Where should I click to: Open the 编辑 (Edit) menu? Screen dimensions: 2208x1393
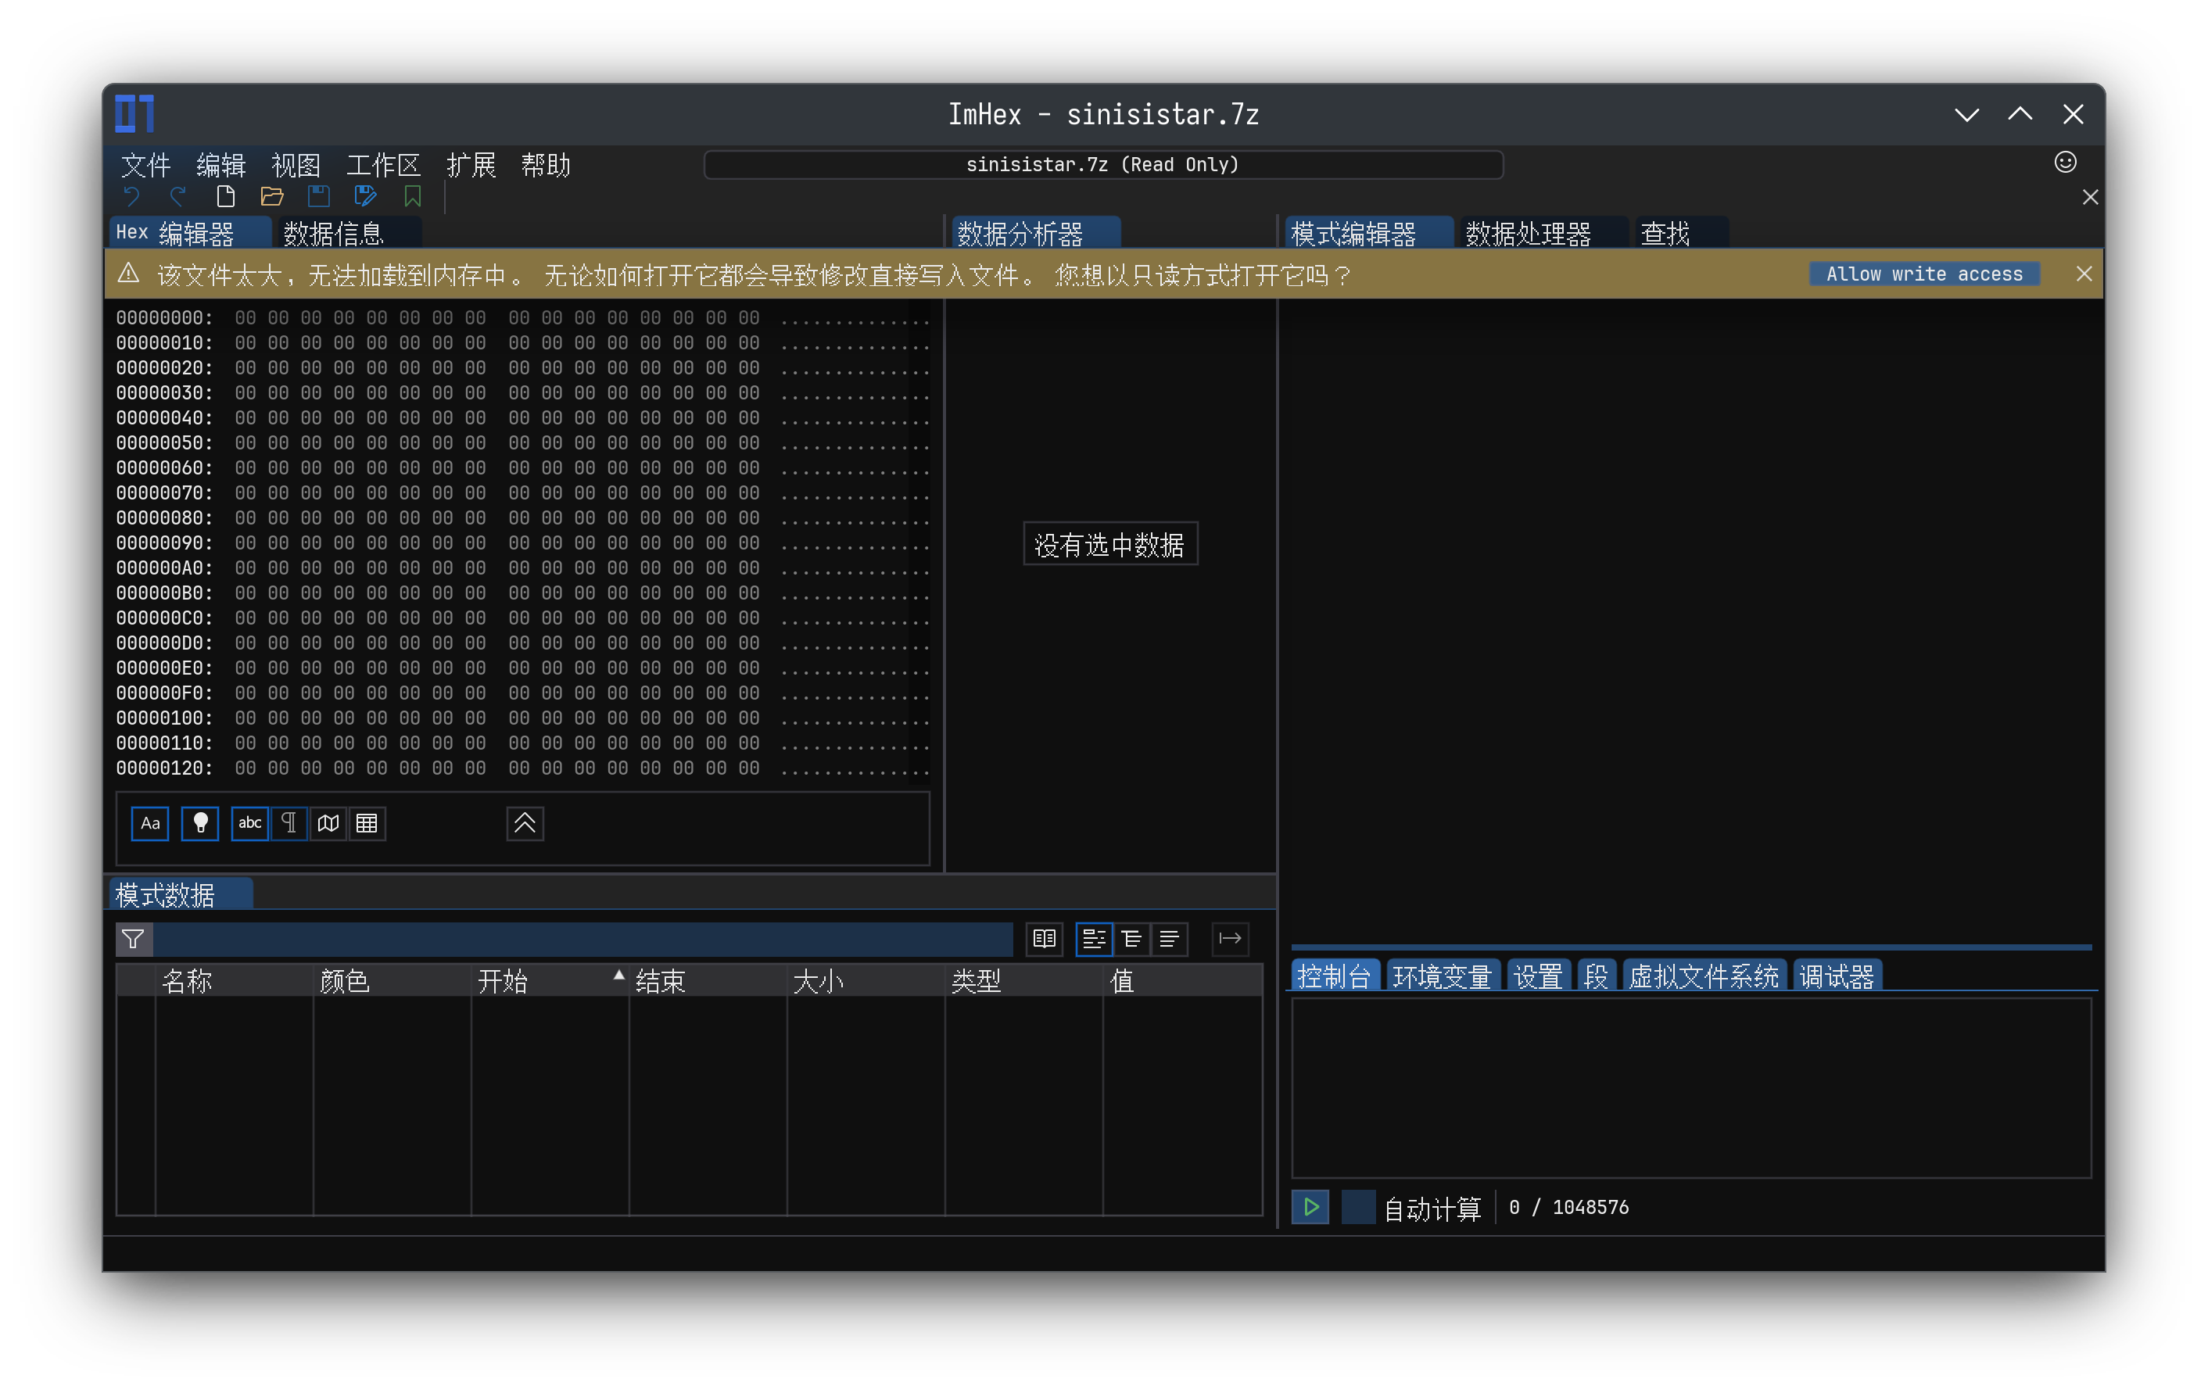point(221,165)
